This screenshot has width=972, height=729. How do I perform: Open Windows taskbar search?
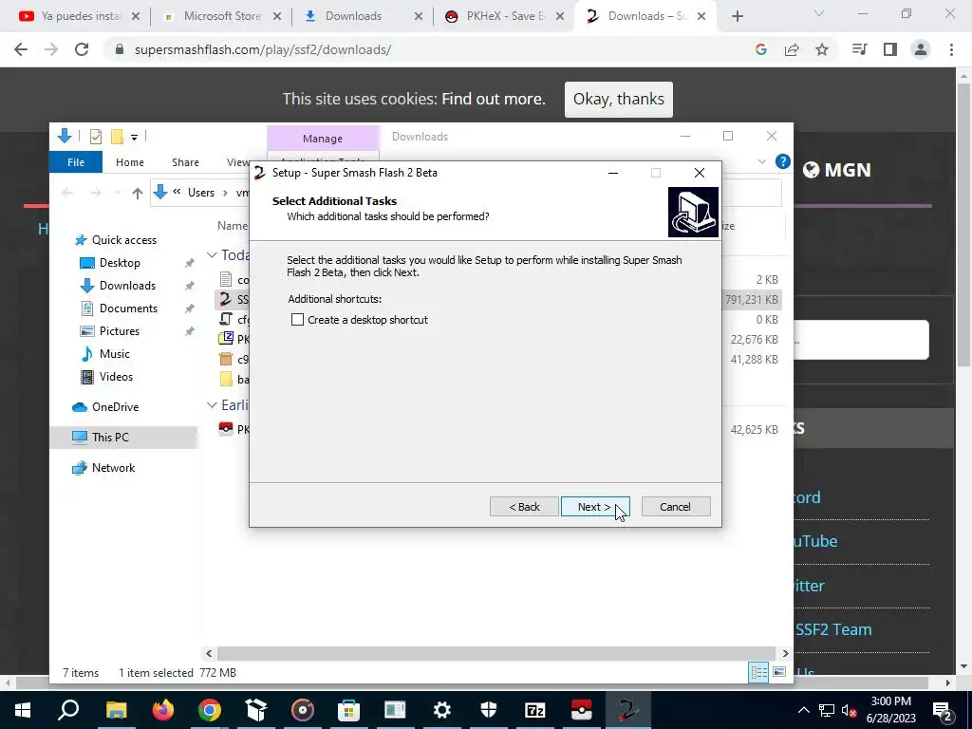(68, 710)
